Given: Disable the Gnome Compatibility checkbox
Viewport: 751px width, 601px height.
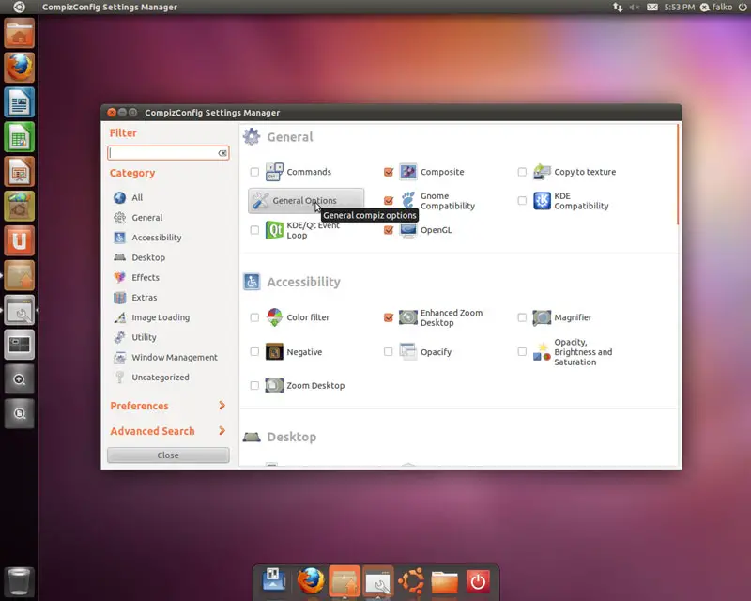Looking at the screenshot, I should pos(389,200).
